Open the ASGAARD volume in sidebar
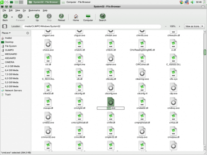Image resolution: width=207 pixels, height=155 pixels. [10, 58]
